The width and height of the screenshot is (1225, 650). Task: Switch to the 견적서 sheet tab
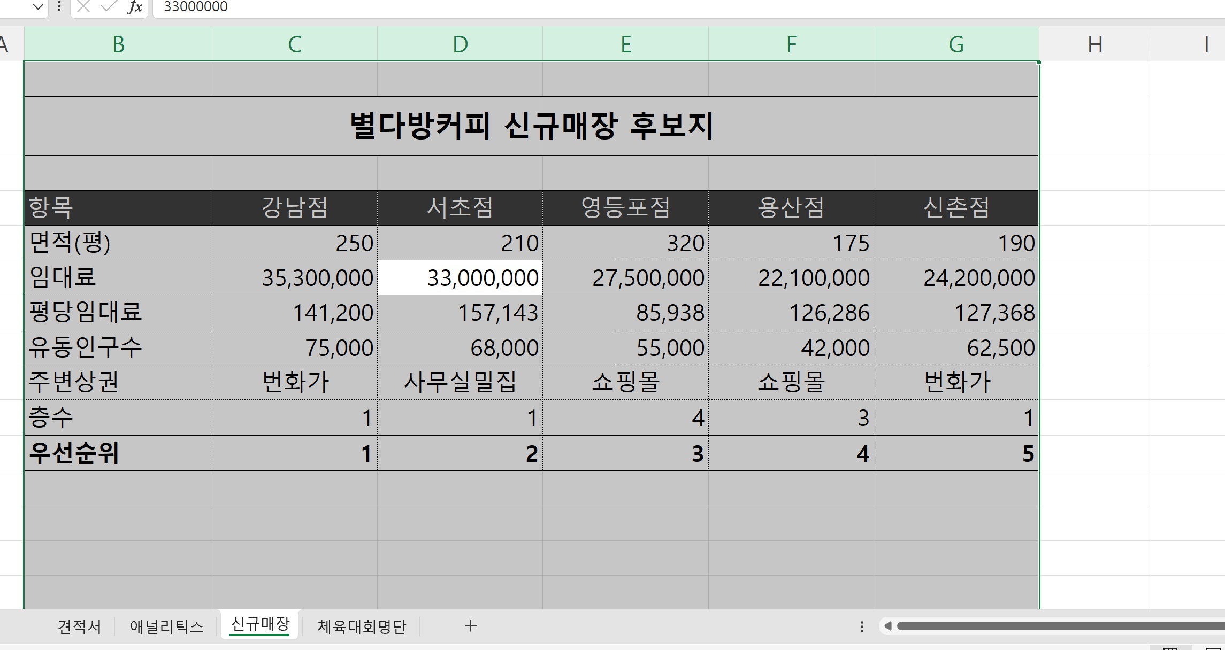click(x=80, y=626)
